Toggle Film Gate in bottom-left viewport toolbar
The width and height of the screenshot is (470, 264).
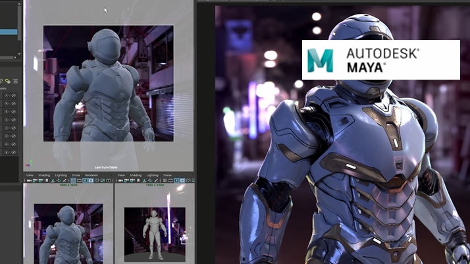79,180
